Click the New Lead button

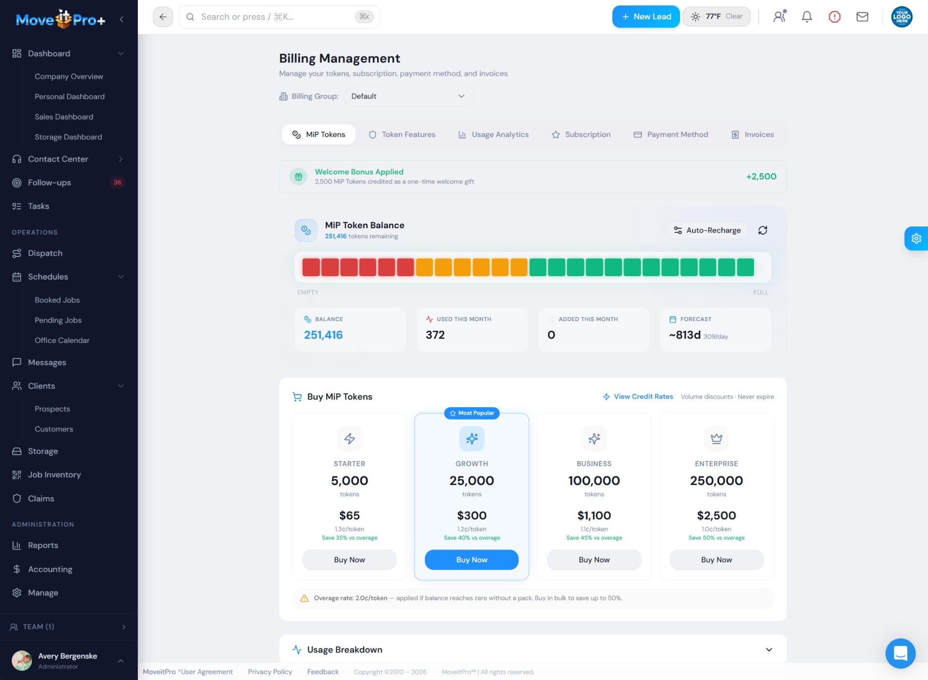click(646, 17)
